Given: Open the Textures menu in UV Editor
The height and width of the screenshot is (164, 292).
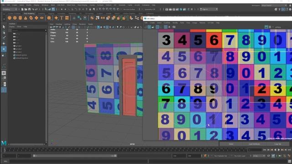Looking at the screenshot, I should pos(202,23).
